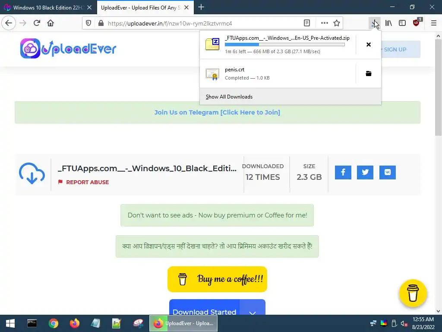Screen dimensions: 442x332
Task: Open the Firefox hamburger menu
Action: pyautogui.click(x=434, y=23)
